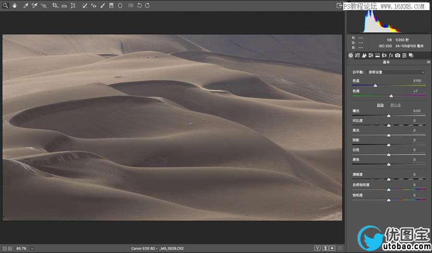This screenshot has width=432, height=253.
Task: Select the Radial Filter tool
Action: pos(120,5)
